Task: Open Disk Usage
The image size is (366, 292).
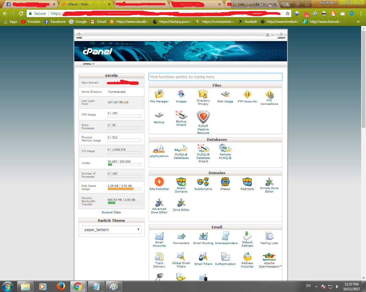Action: pyautogui.click(x=225, y=97)
